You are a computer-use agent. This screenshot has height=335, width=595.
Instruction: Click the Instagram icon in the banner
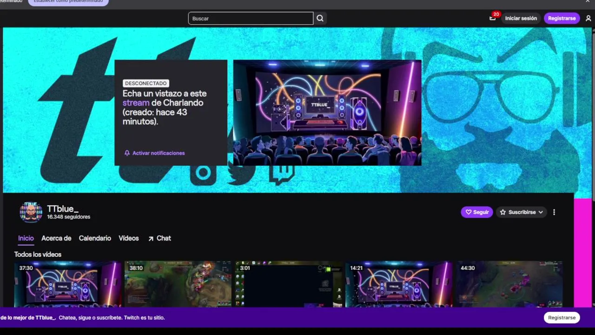tap(203, 173)
